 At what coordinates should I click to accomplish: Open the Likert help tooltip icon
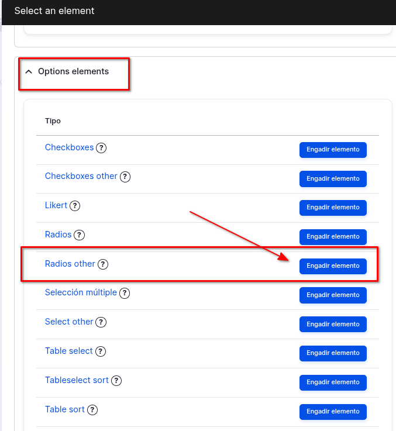75,206
